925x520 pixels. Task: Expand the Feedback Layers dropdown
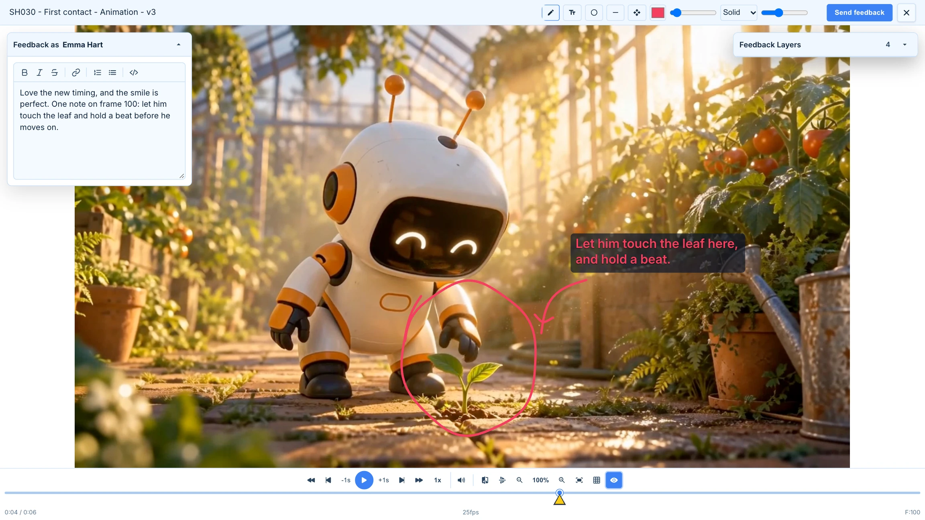[x=905, y=45]
